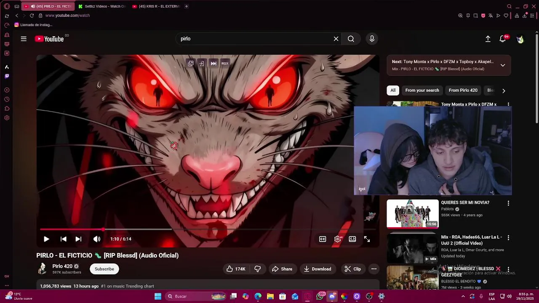This screenshot has height=303, width=539.
Task: Open Opera sidebar settings gear
Action: coord(7,118)
